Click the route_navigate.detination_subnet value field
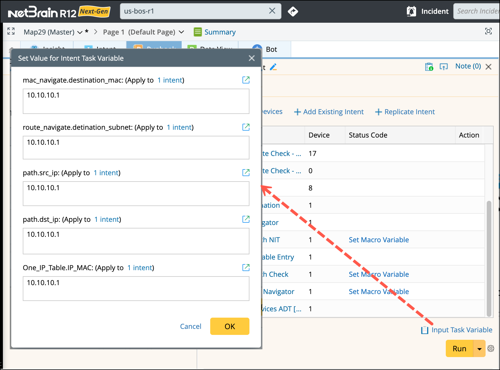Screen dimensions: 500x370 click(x=136, y=147)
